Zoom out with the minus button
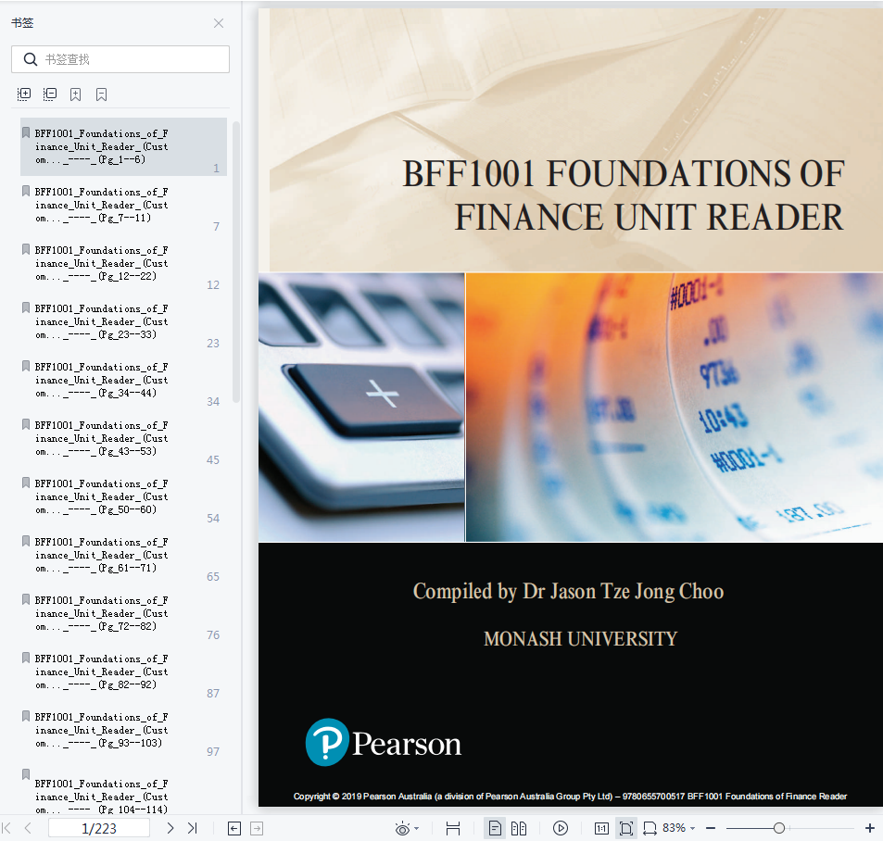 [711, 828]
